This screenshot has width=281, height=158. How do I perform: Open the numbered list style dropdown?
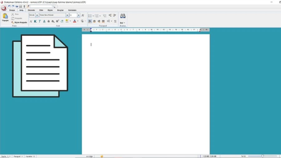point(100,16)
